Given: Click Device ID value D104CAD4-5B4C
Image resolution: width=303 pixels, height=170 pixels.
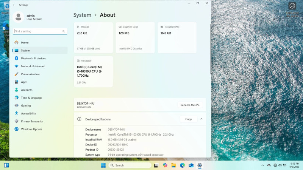Looking at the screenshot, I should pyautogui.click(x=118, y=145).
